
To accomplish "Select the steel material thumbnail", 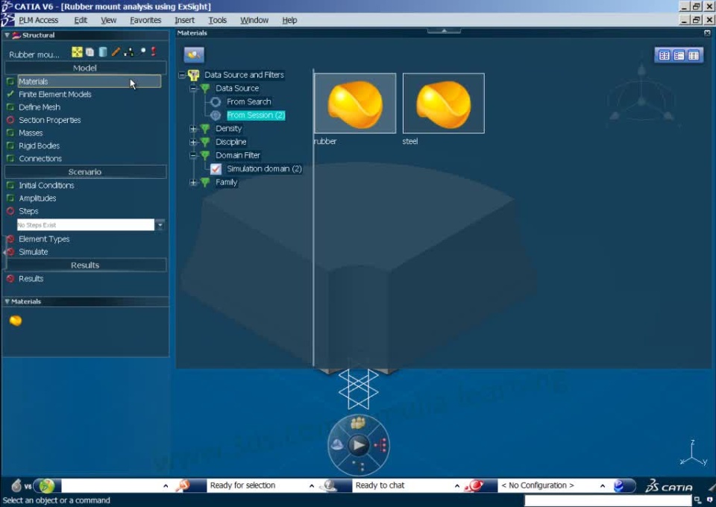I will (x=443, y=104).
